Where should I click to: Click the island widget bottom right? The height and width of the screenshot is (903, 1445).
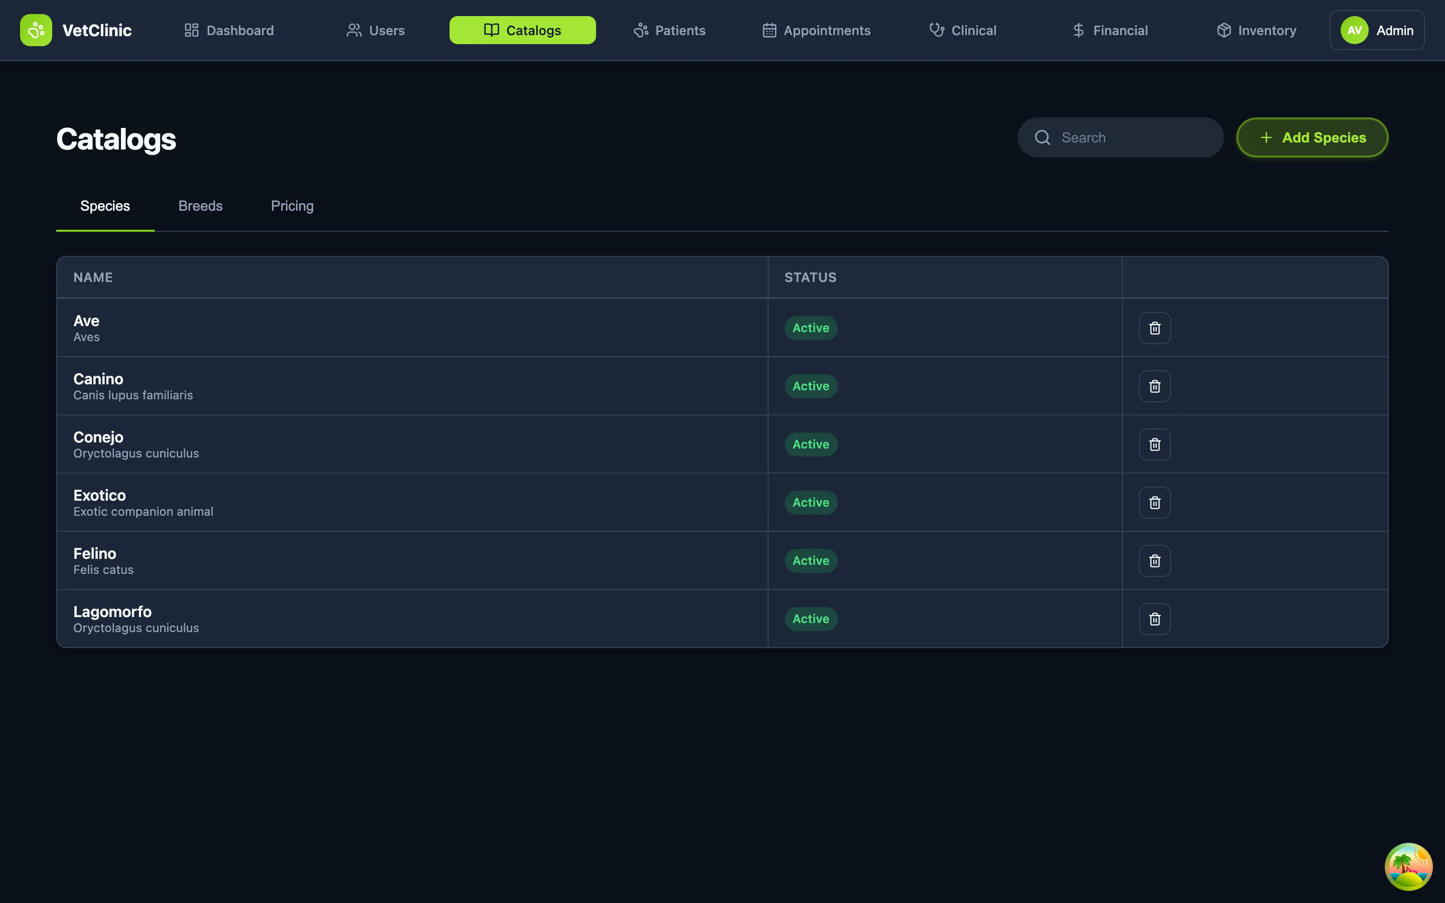point(1408,866)
